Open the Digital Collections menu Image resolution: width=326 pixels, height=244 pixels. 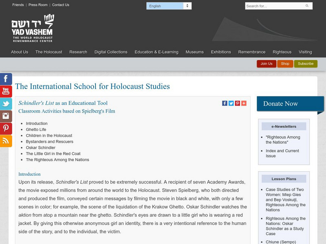[x=111, y=52]
